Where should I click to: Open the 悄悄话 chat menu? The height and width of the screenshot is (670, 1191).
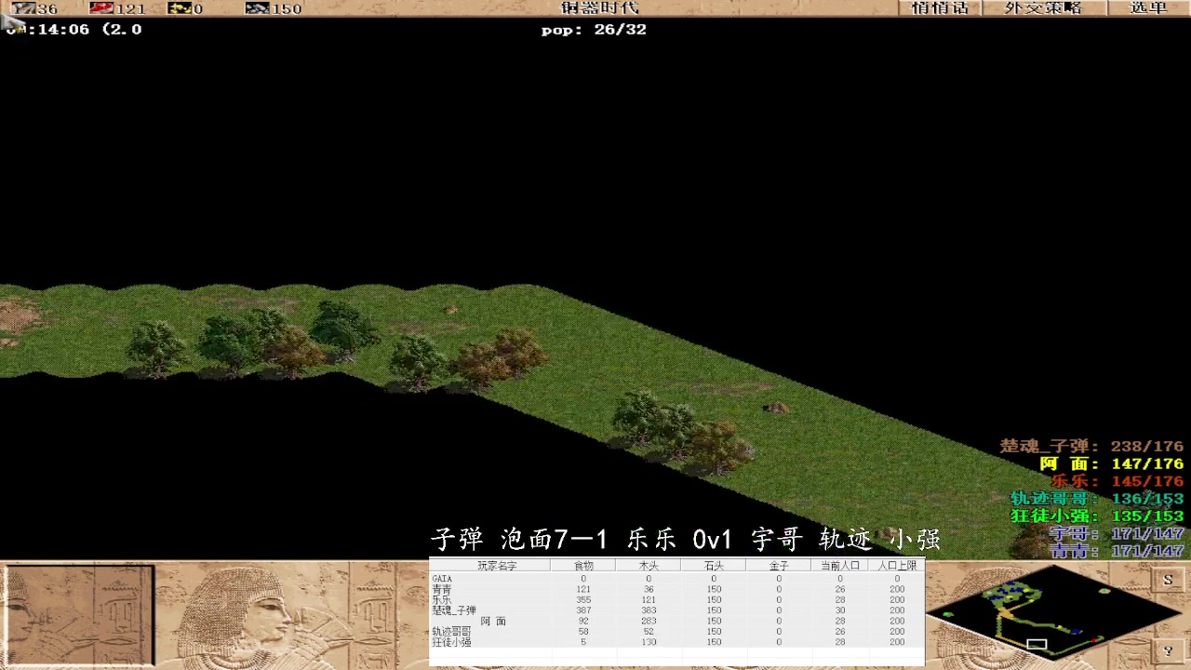click(940, 8)
